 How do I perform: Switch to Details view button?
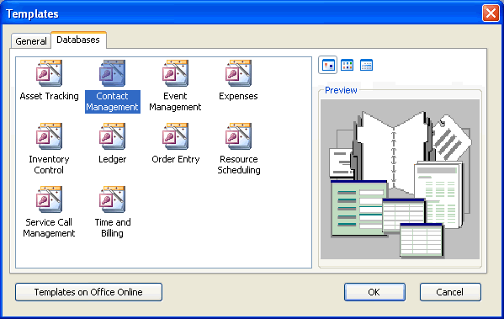[x=366, y=65]
